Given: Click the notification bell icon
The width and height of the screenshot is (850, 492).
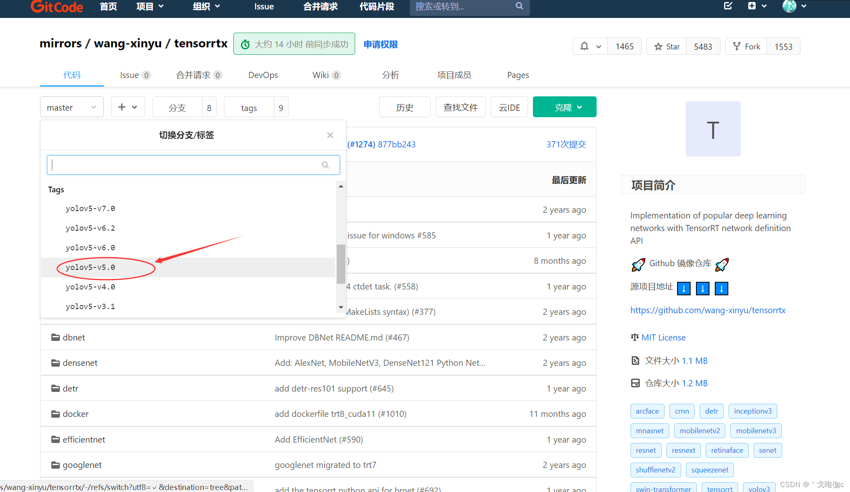Looking at the screenshot, I should (x=584, y=47).
